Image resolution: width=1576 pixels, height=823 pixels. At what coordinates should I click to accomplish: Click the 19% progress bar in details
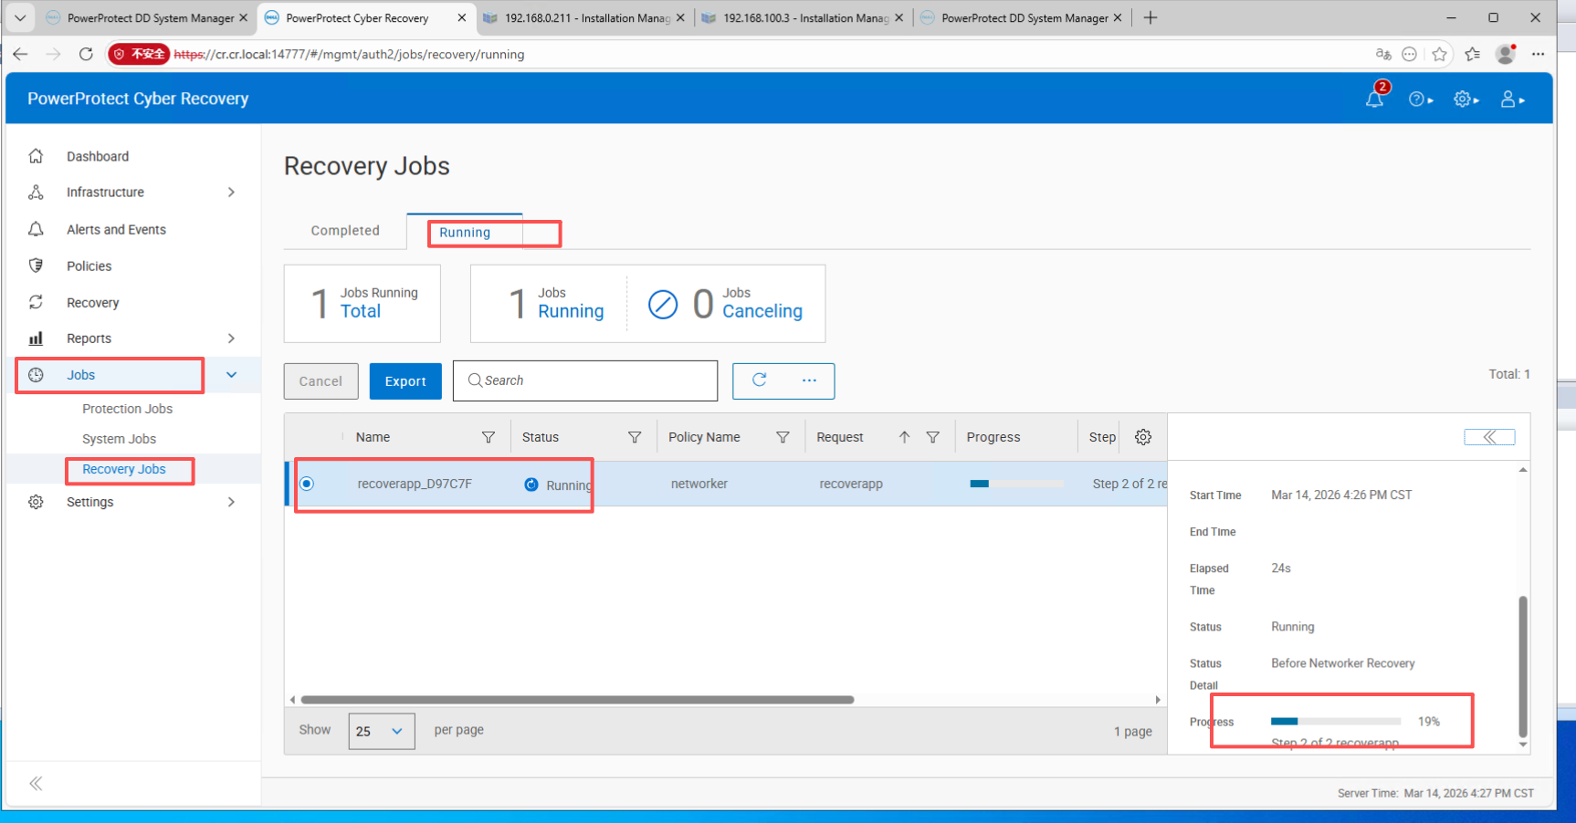[1336, 721]
